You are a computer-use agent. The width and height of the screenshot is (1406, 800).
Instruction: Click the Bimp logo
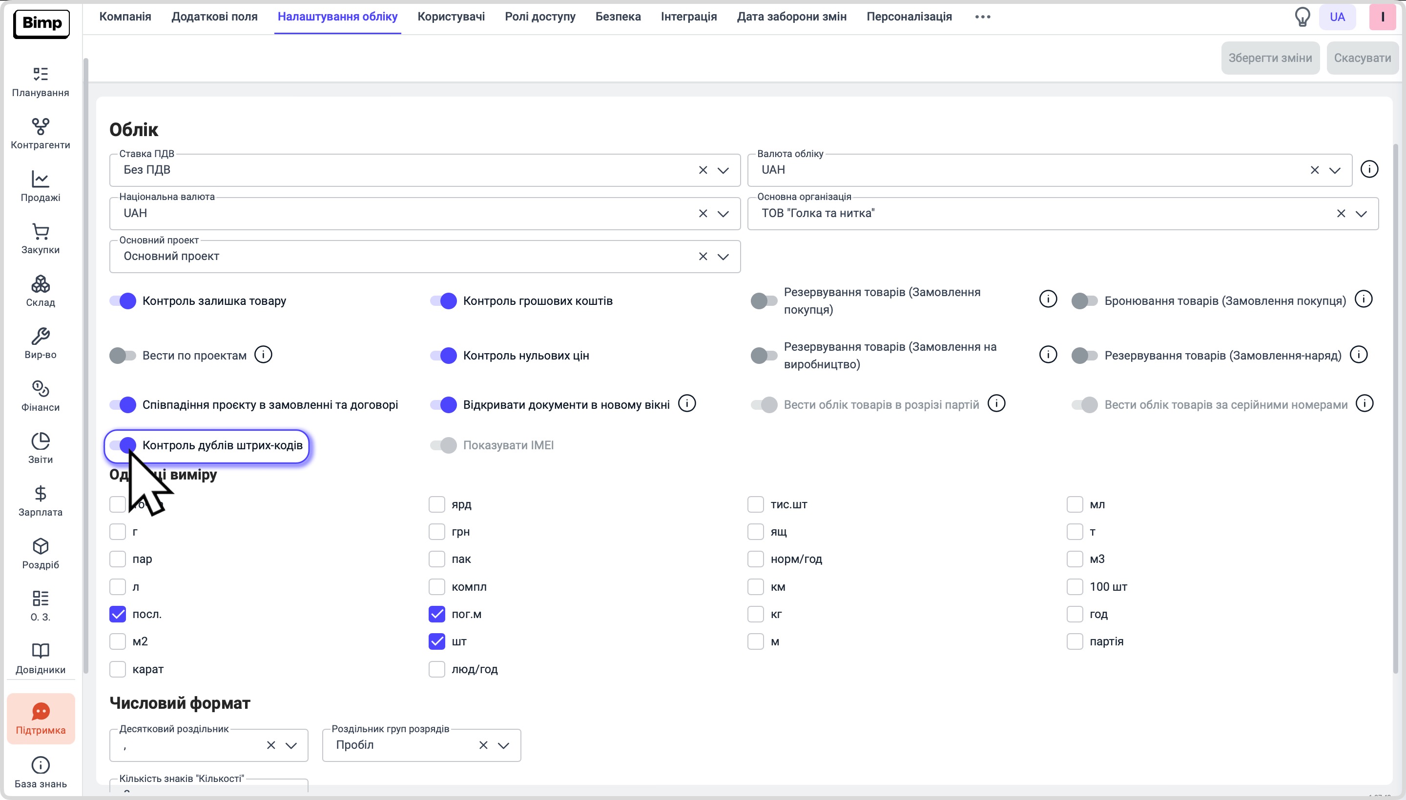[41, 23]
